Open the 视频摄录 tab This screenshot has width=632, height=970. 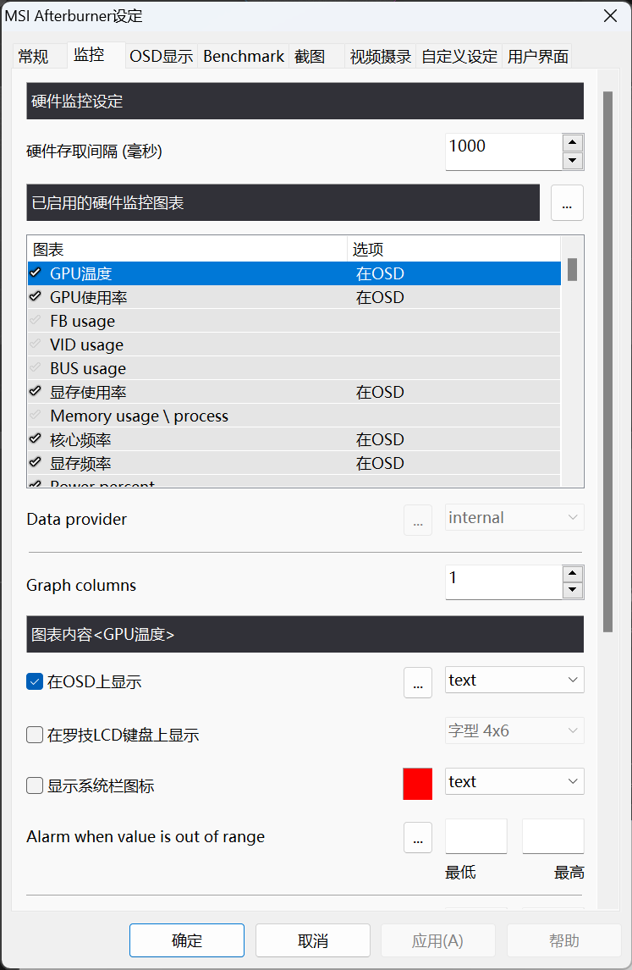tap(381, 57)
